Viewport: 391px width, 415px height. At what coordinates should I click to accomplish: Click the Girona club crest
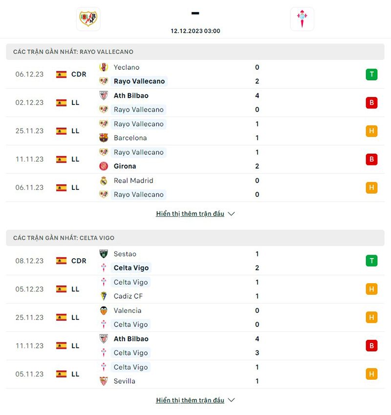pos(103,166)
